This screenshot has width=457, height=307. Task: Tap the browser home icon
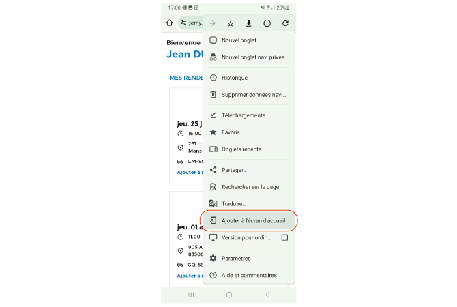click(x=169, y=23)
